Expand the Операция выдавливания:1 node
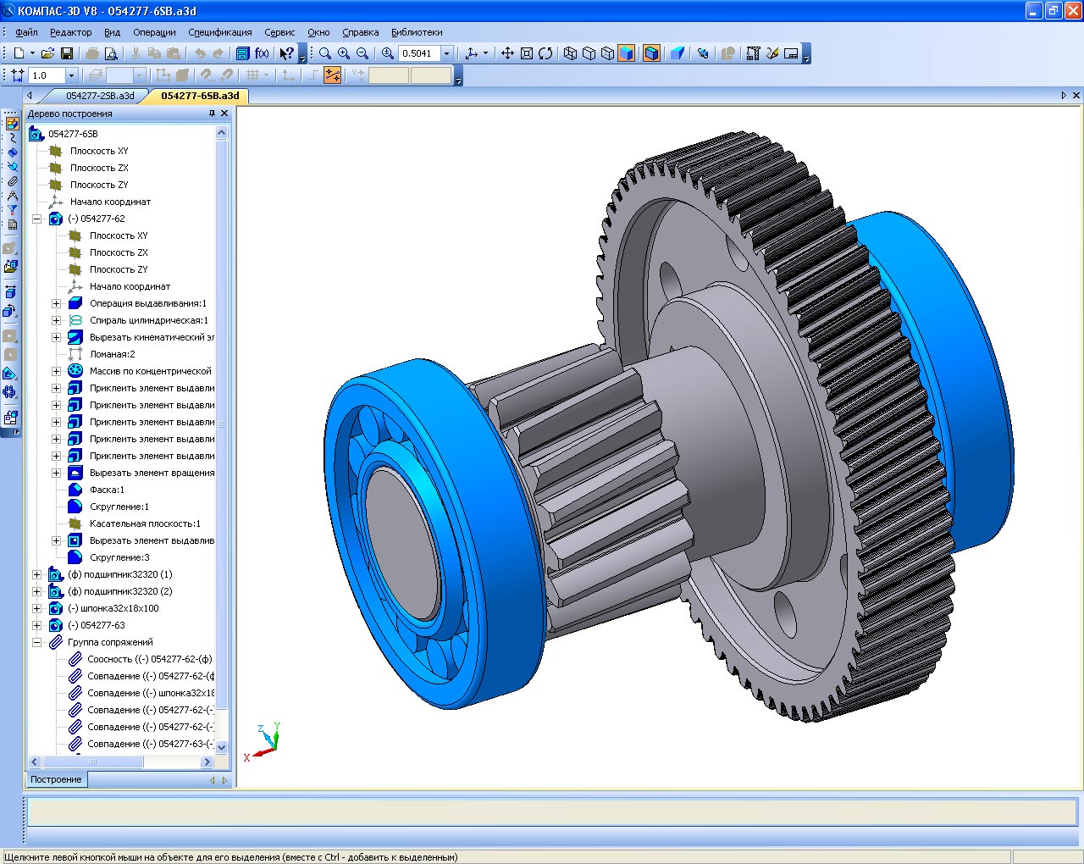The image size is (1084, 864). (x=56, y=303)
